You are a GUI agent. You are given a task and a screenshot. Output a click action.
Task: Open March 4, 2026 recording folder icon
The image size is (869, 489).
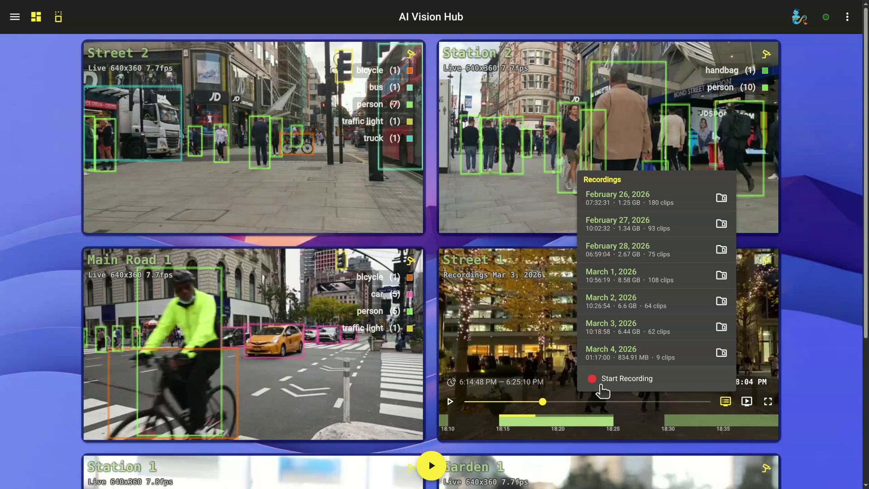[721, 353]
